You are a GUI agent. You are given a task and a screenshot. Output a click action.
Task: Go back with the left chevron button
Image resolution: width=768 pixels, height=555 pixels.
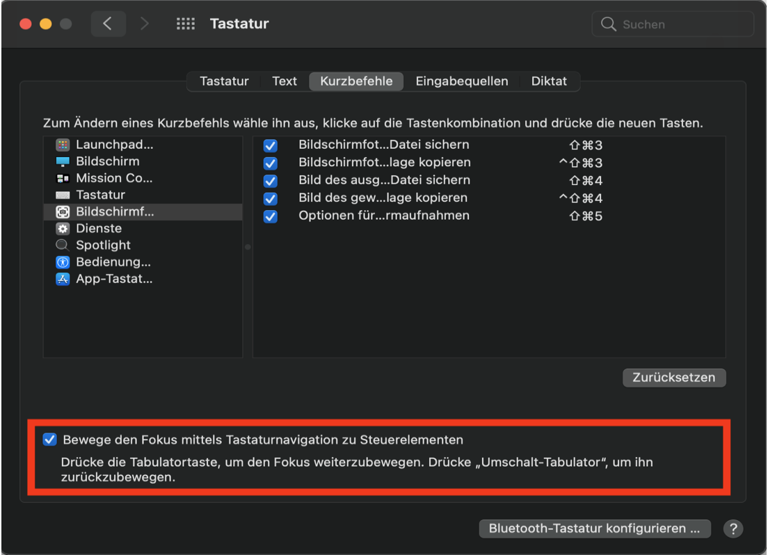107,24
